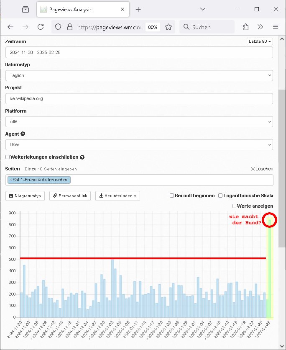
Task: Toggle Weiterleitungen einschließen checkbox
Action: click(x=8, y=157)
